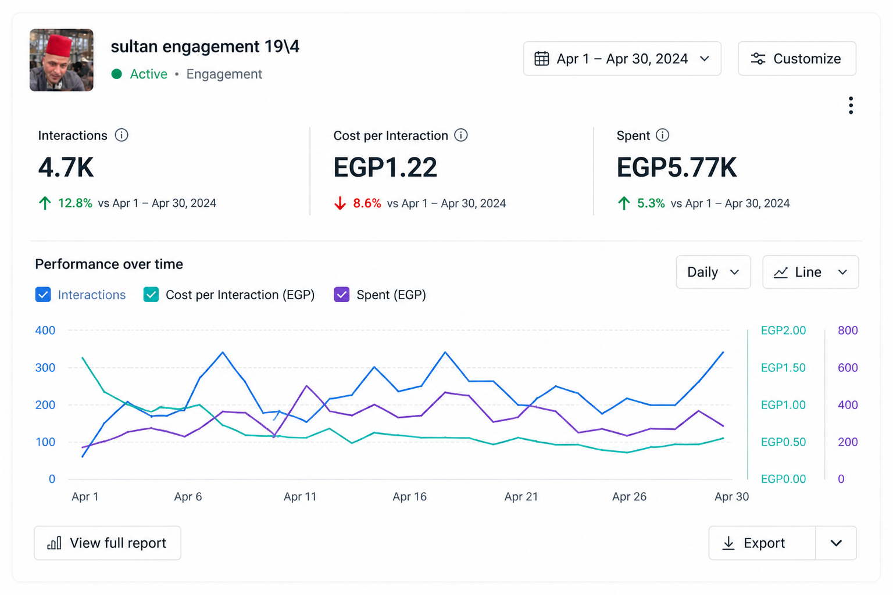Open the Line chart type dropdown
Viewport: 893px width, 595px height.
[810, 272]
